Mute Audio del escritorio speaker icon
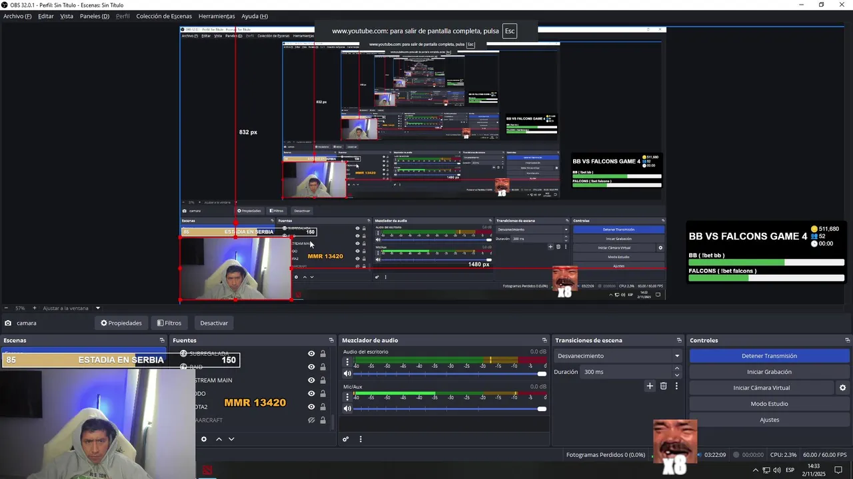This screenshot has height=479, width=853. tap(347, 374)
